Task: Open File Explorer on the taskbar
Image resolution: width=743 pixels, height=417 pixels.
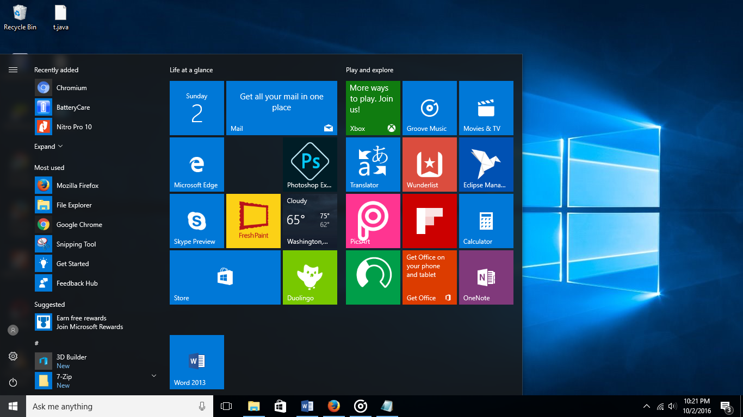Action: [x=253, y=406]
